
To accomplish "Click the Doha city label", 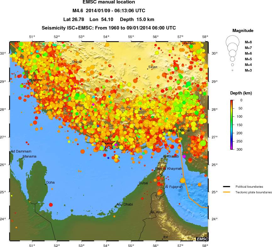I will [x=50, y=182].
